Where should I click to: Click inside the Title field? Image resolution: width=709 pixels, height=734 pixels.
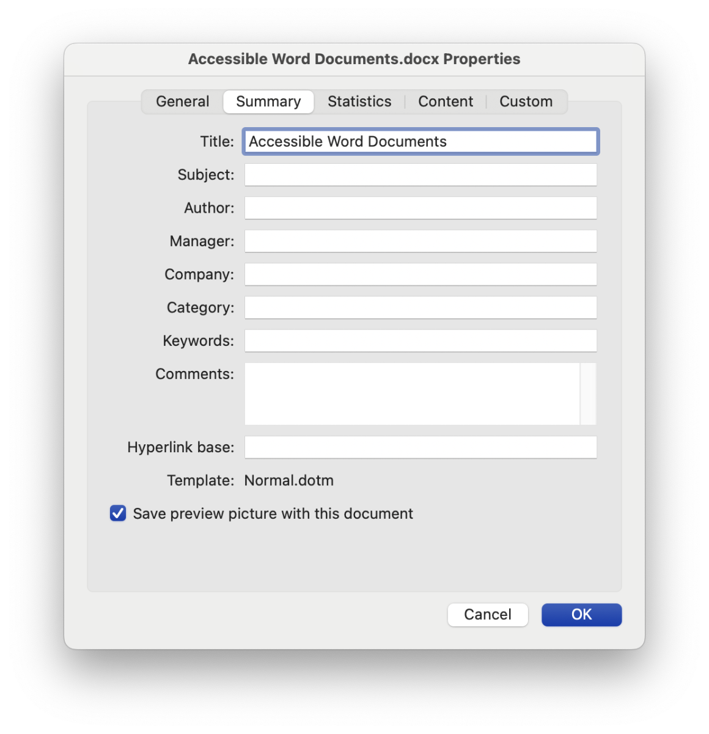[x=420, y=141]
